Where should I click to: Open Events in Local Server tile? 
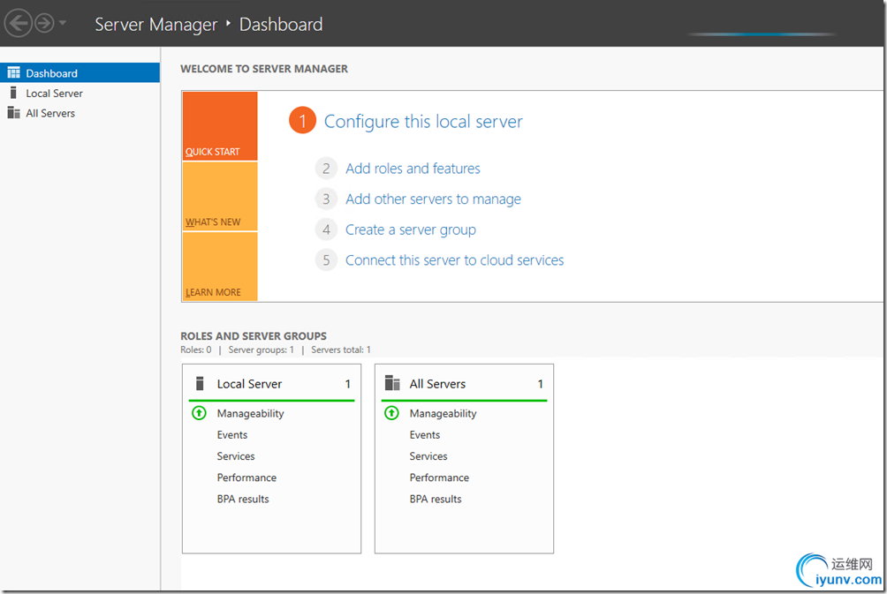pyautogui.click(x=232, y=434)
